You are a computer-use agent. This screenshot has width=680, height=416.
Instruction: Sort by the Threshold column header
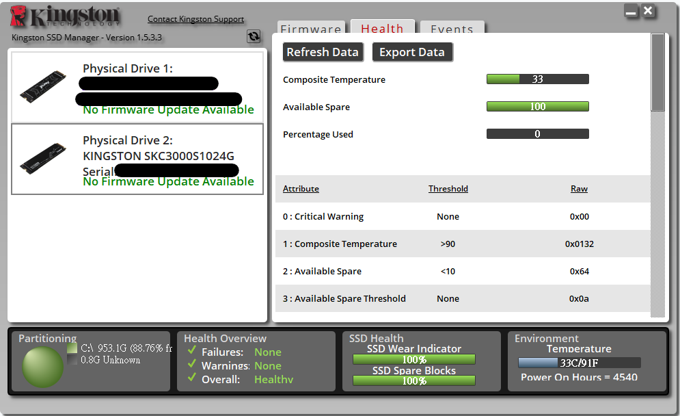[448, 189]
